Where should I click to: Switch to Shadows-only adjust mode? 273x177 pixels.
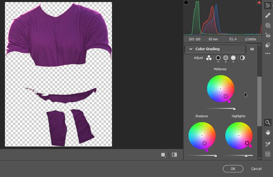218,58
